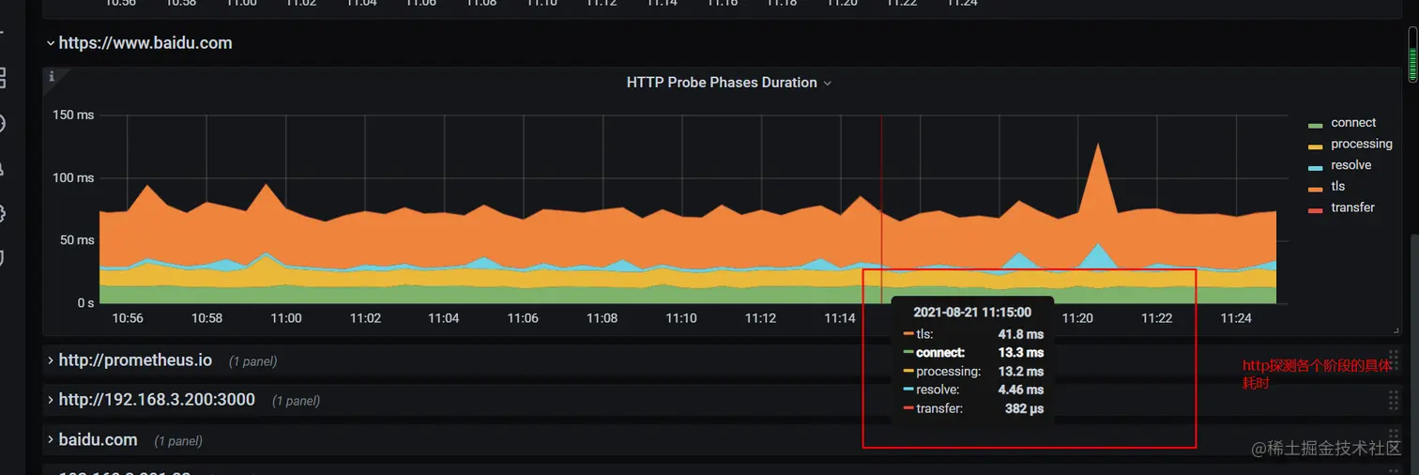
Task: Click the 10:58 label on chart x-axis
Action: click(206, 318)
